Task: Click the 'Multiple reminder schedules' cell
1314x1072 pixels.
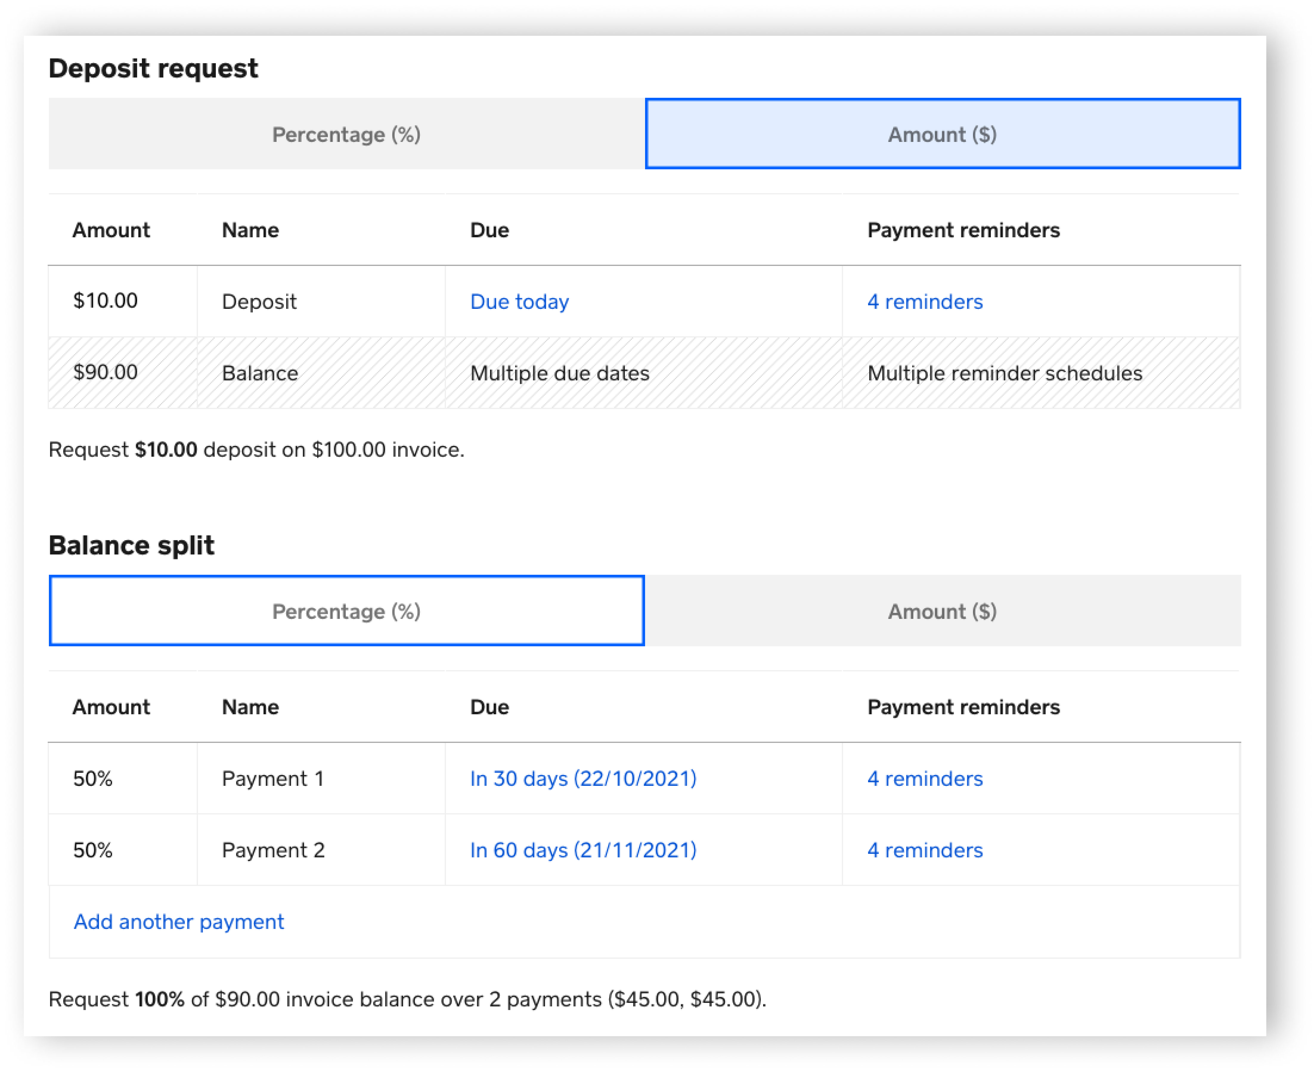Action: click(1005, 373)
